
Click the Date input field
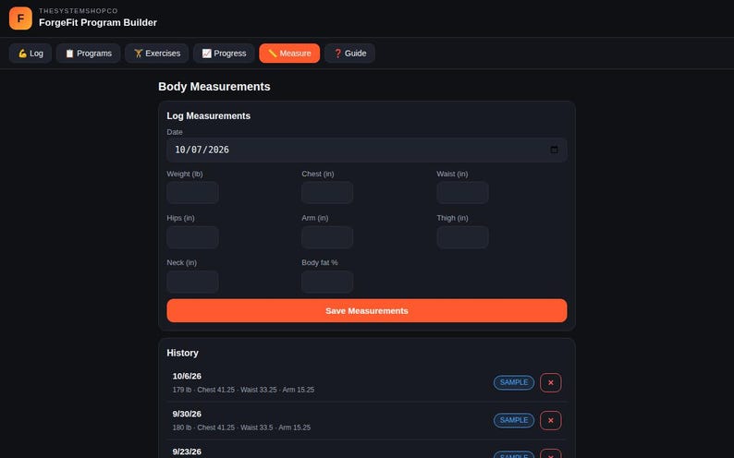(x=366, y=150)
